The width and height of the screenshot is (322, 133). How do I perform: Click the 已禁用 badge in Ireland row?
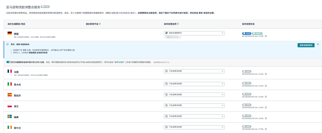(x=247, y=126)
